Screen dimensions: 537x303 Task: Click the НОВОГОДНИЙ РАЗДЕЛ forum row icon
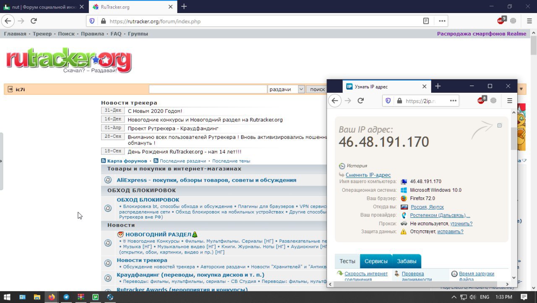pyautogui.click(x=108, y=243)
